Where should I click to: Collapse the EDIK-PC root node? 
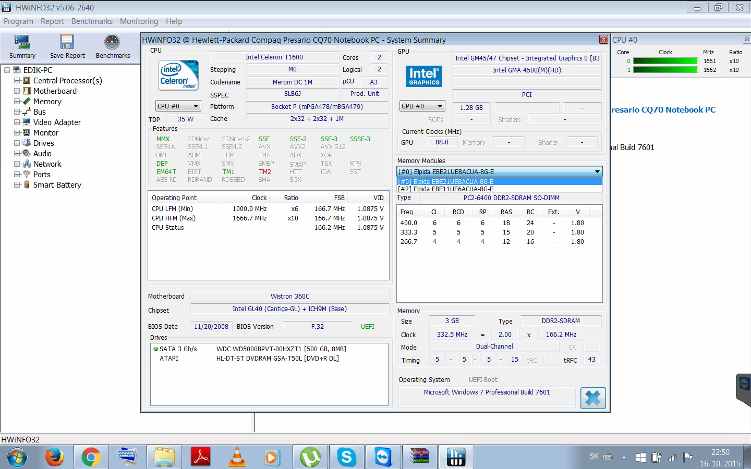(x=7, y=70)
